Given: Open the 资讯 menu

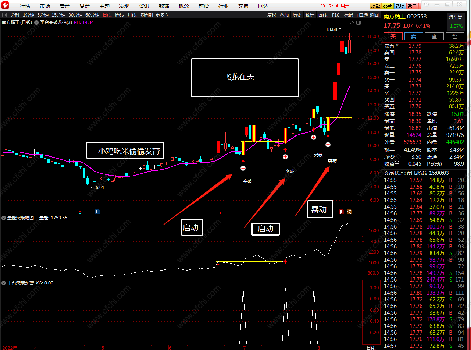Looking at the screenshot, I should coord(144,6).
